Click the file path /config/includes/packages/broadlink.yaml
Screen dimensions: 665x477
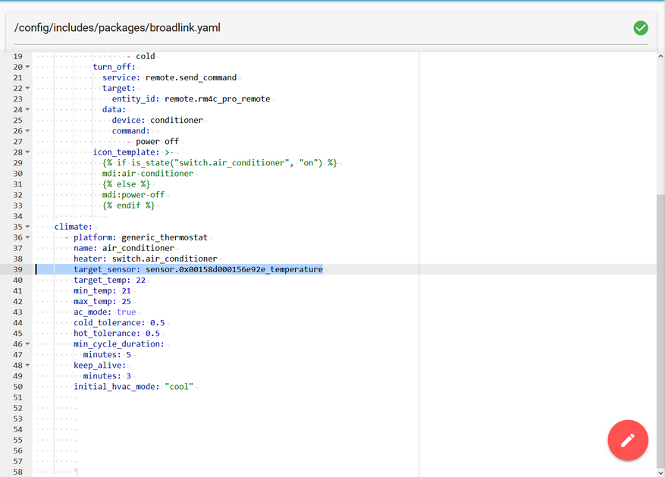(x=118, y=28)
